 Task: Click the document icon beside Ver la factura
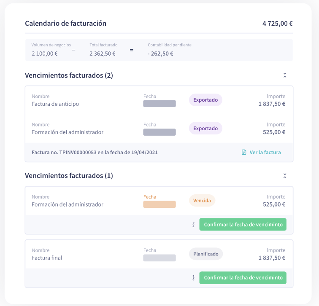pyautogui.click(x=244, y=152)
